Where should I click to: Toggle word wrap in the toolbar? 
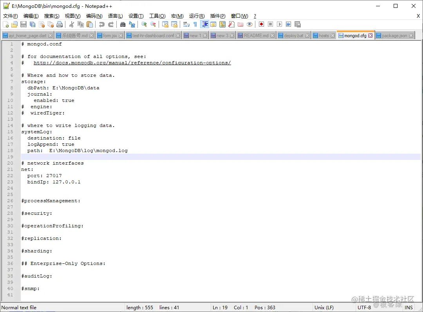(x=185, y=24)
